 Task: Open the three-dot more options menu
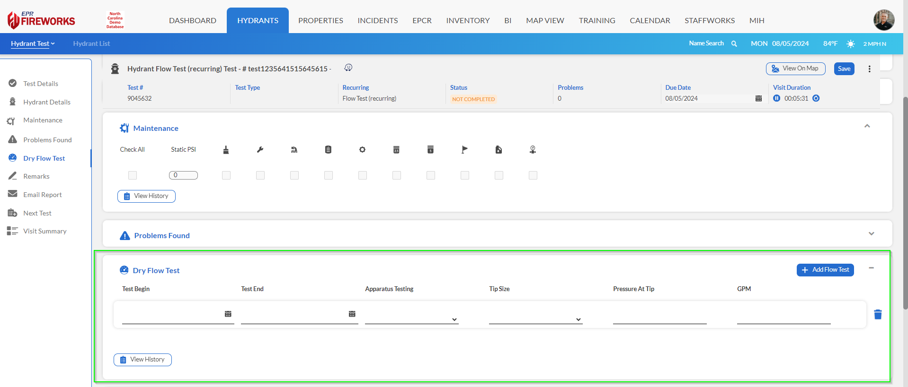coord(869,69)
